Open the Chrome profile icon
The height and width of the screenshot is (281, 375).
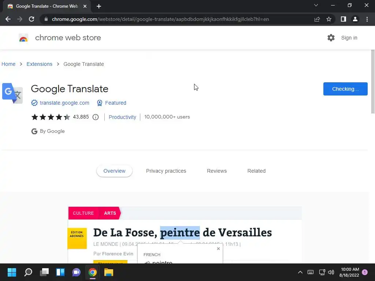(355, 19)
